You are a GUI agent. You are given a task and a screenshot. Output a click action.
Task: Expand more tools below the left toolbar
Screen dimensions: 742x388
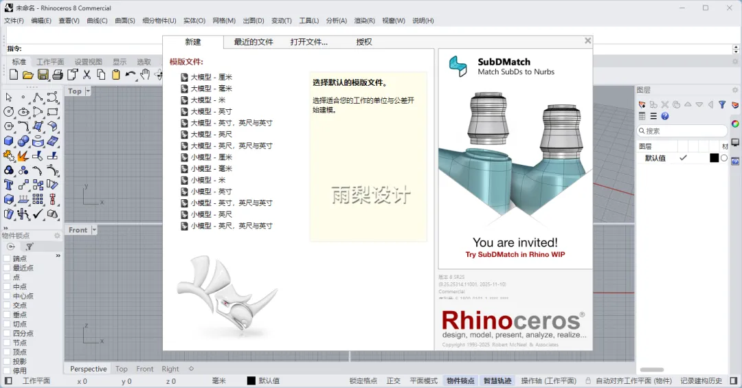click(5, 227)
